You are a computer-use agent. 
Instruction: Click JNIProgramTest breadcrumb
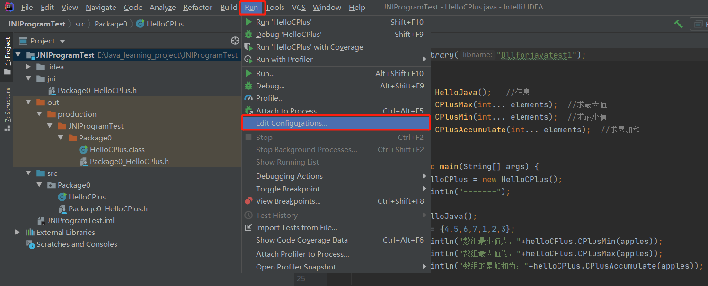click(x=37, y=24)
